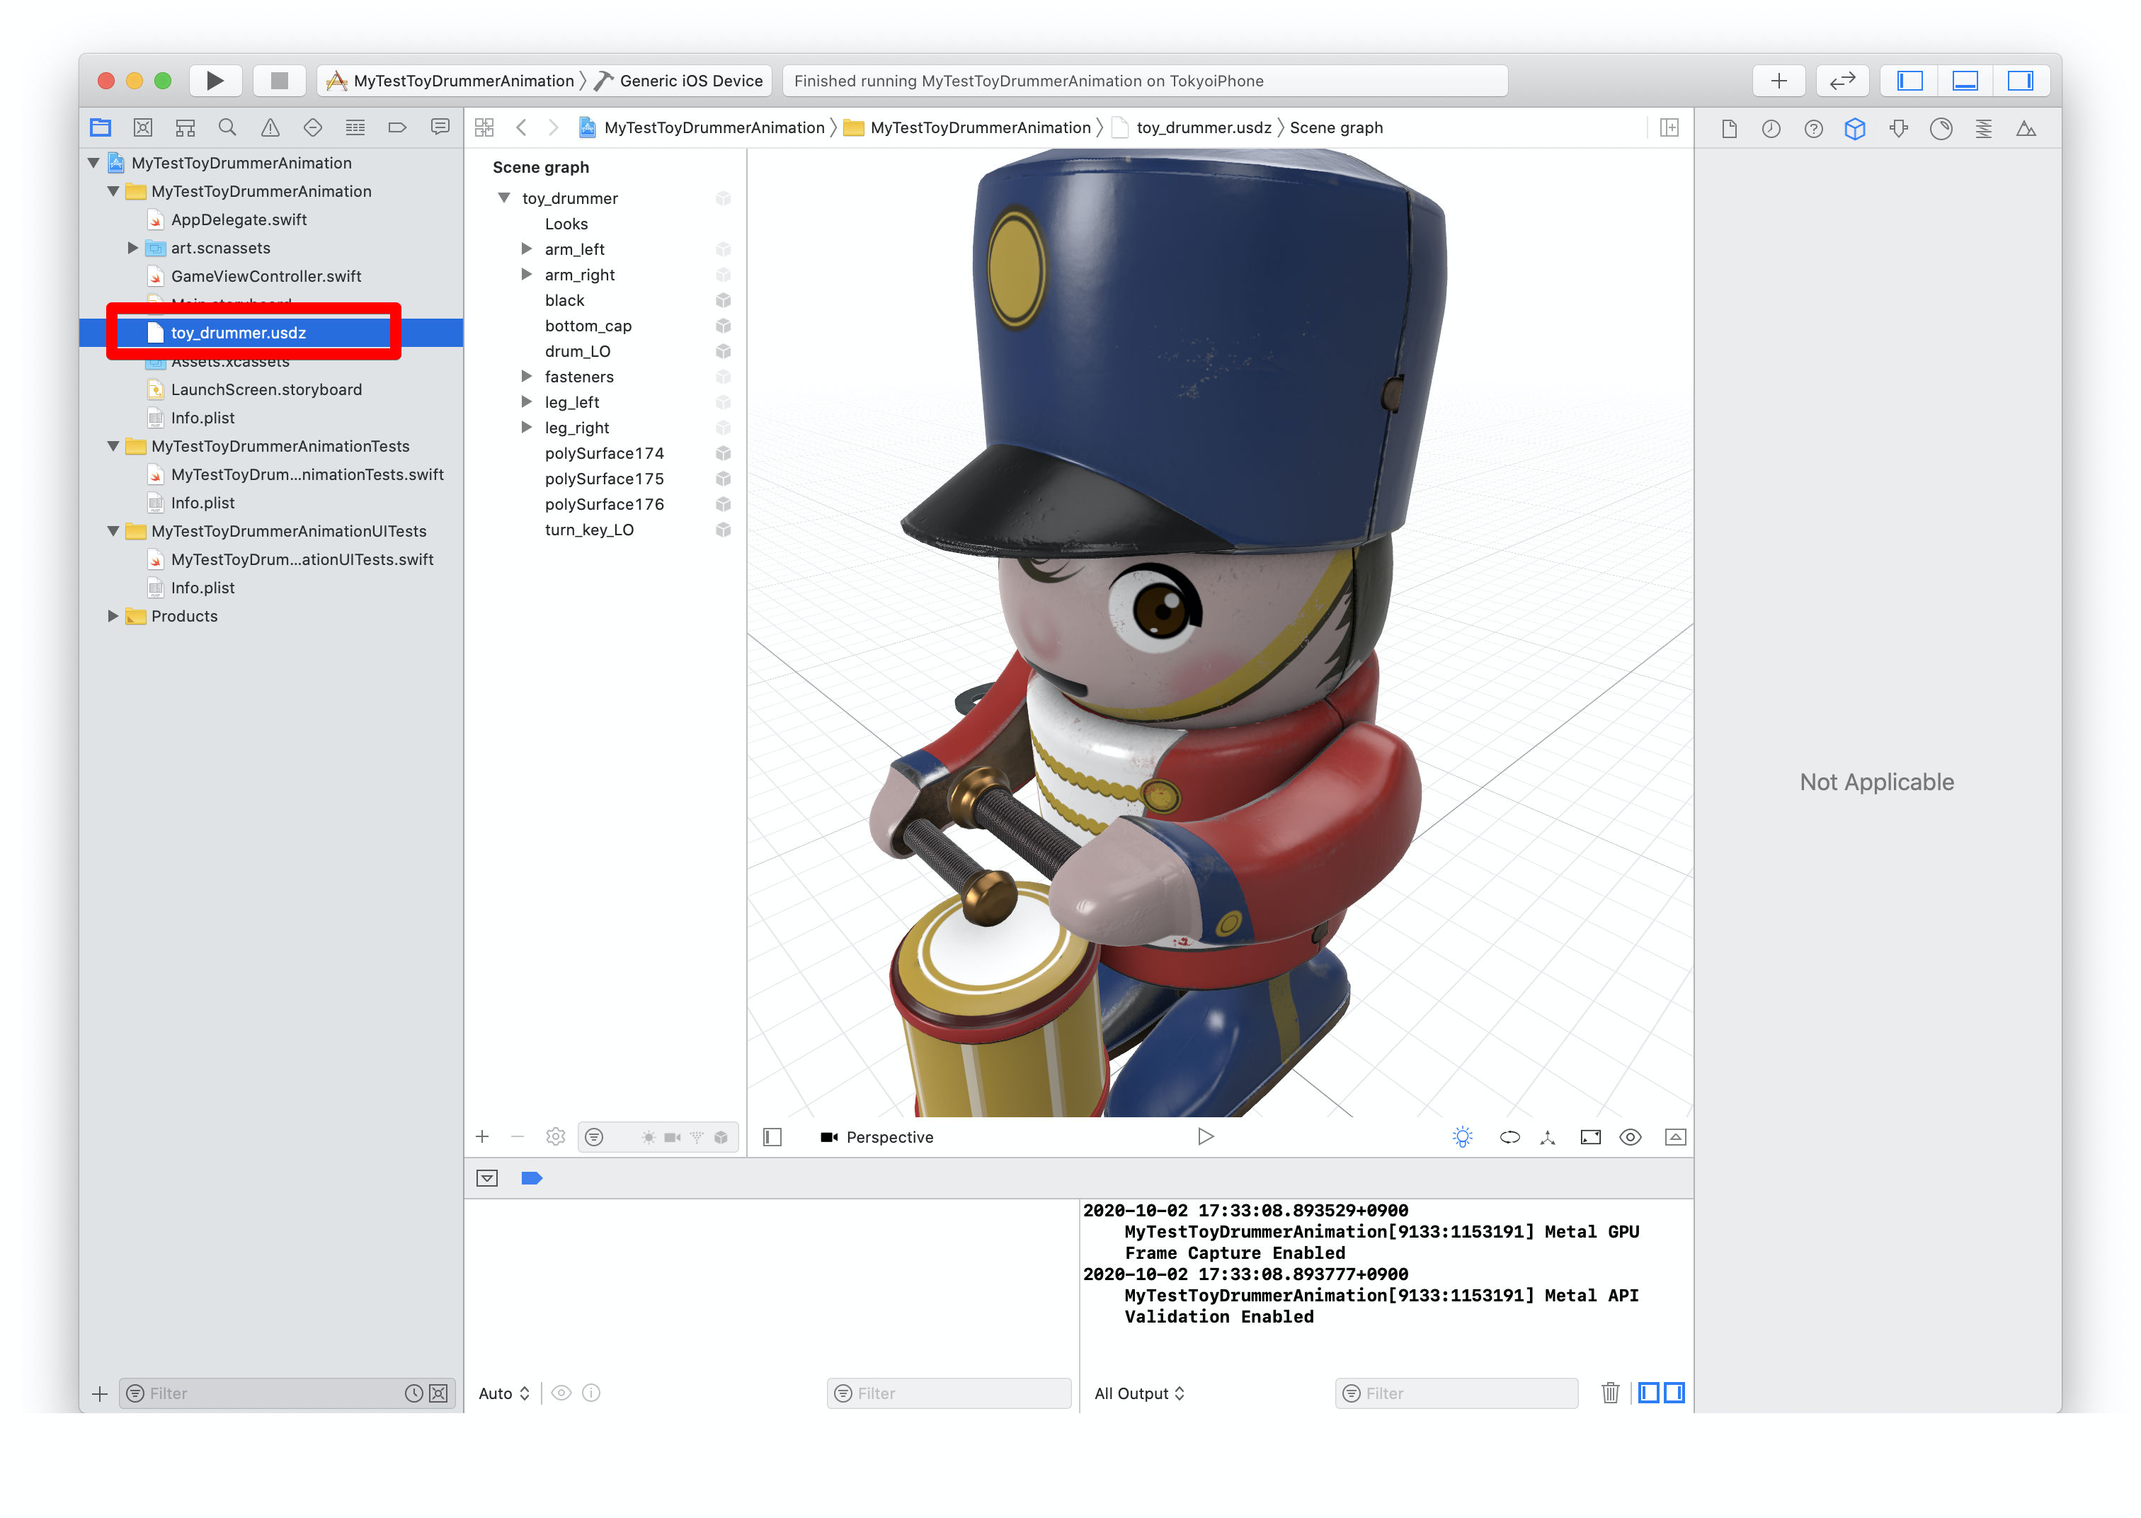The height and width of the screenshot is (1518, 2141).
Task: Open the All Output dropdown
Action: 1139,1393
